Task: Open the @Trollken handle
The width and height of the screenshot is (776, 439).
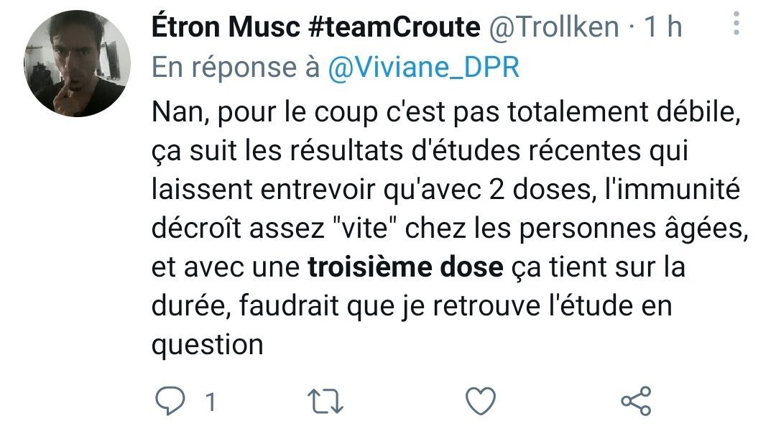Action: pos(554,27)
